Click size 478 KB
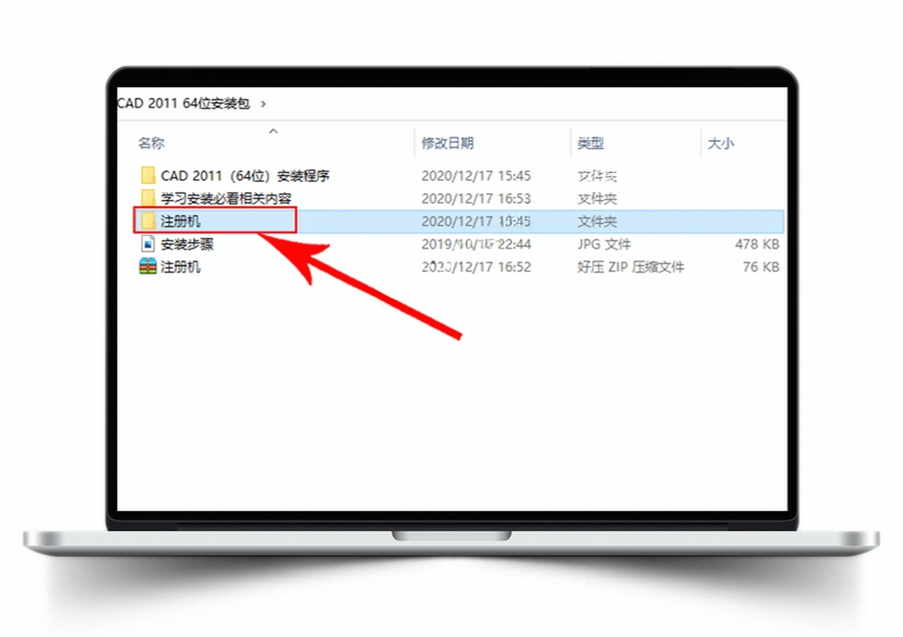Viewport: 903px width, 637px height. (x=757, y=244)
